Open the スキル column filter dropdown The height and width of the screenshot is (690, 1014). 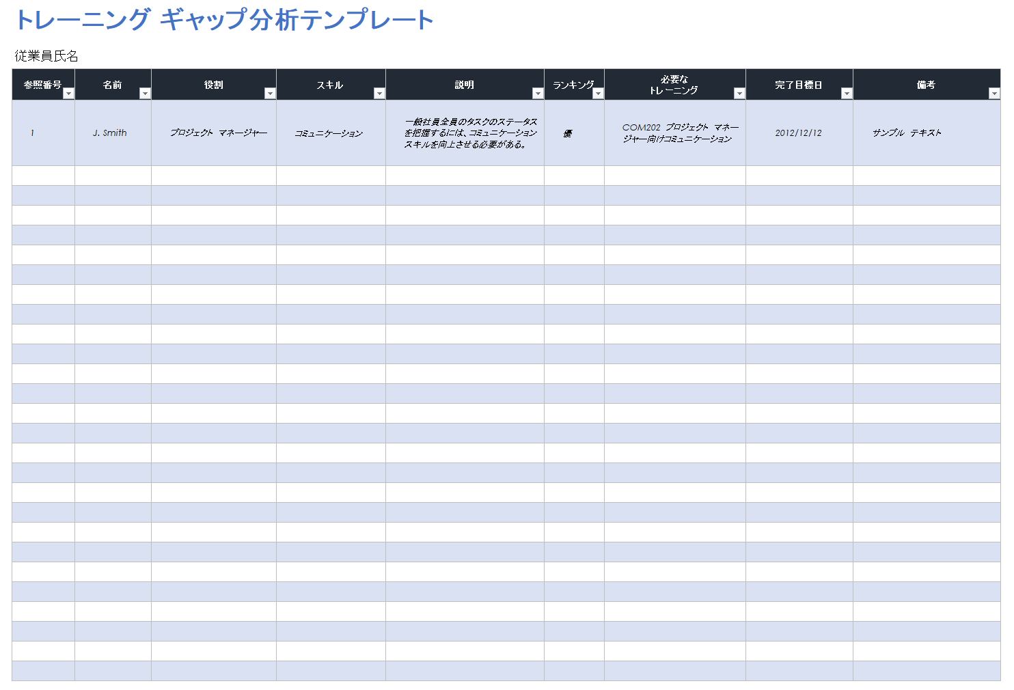point(379,94)
